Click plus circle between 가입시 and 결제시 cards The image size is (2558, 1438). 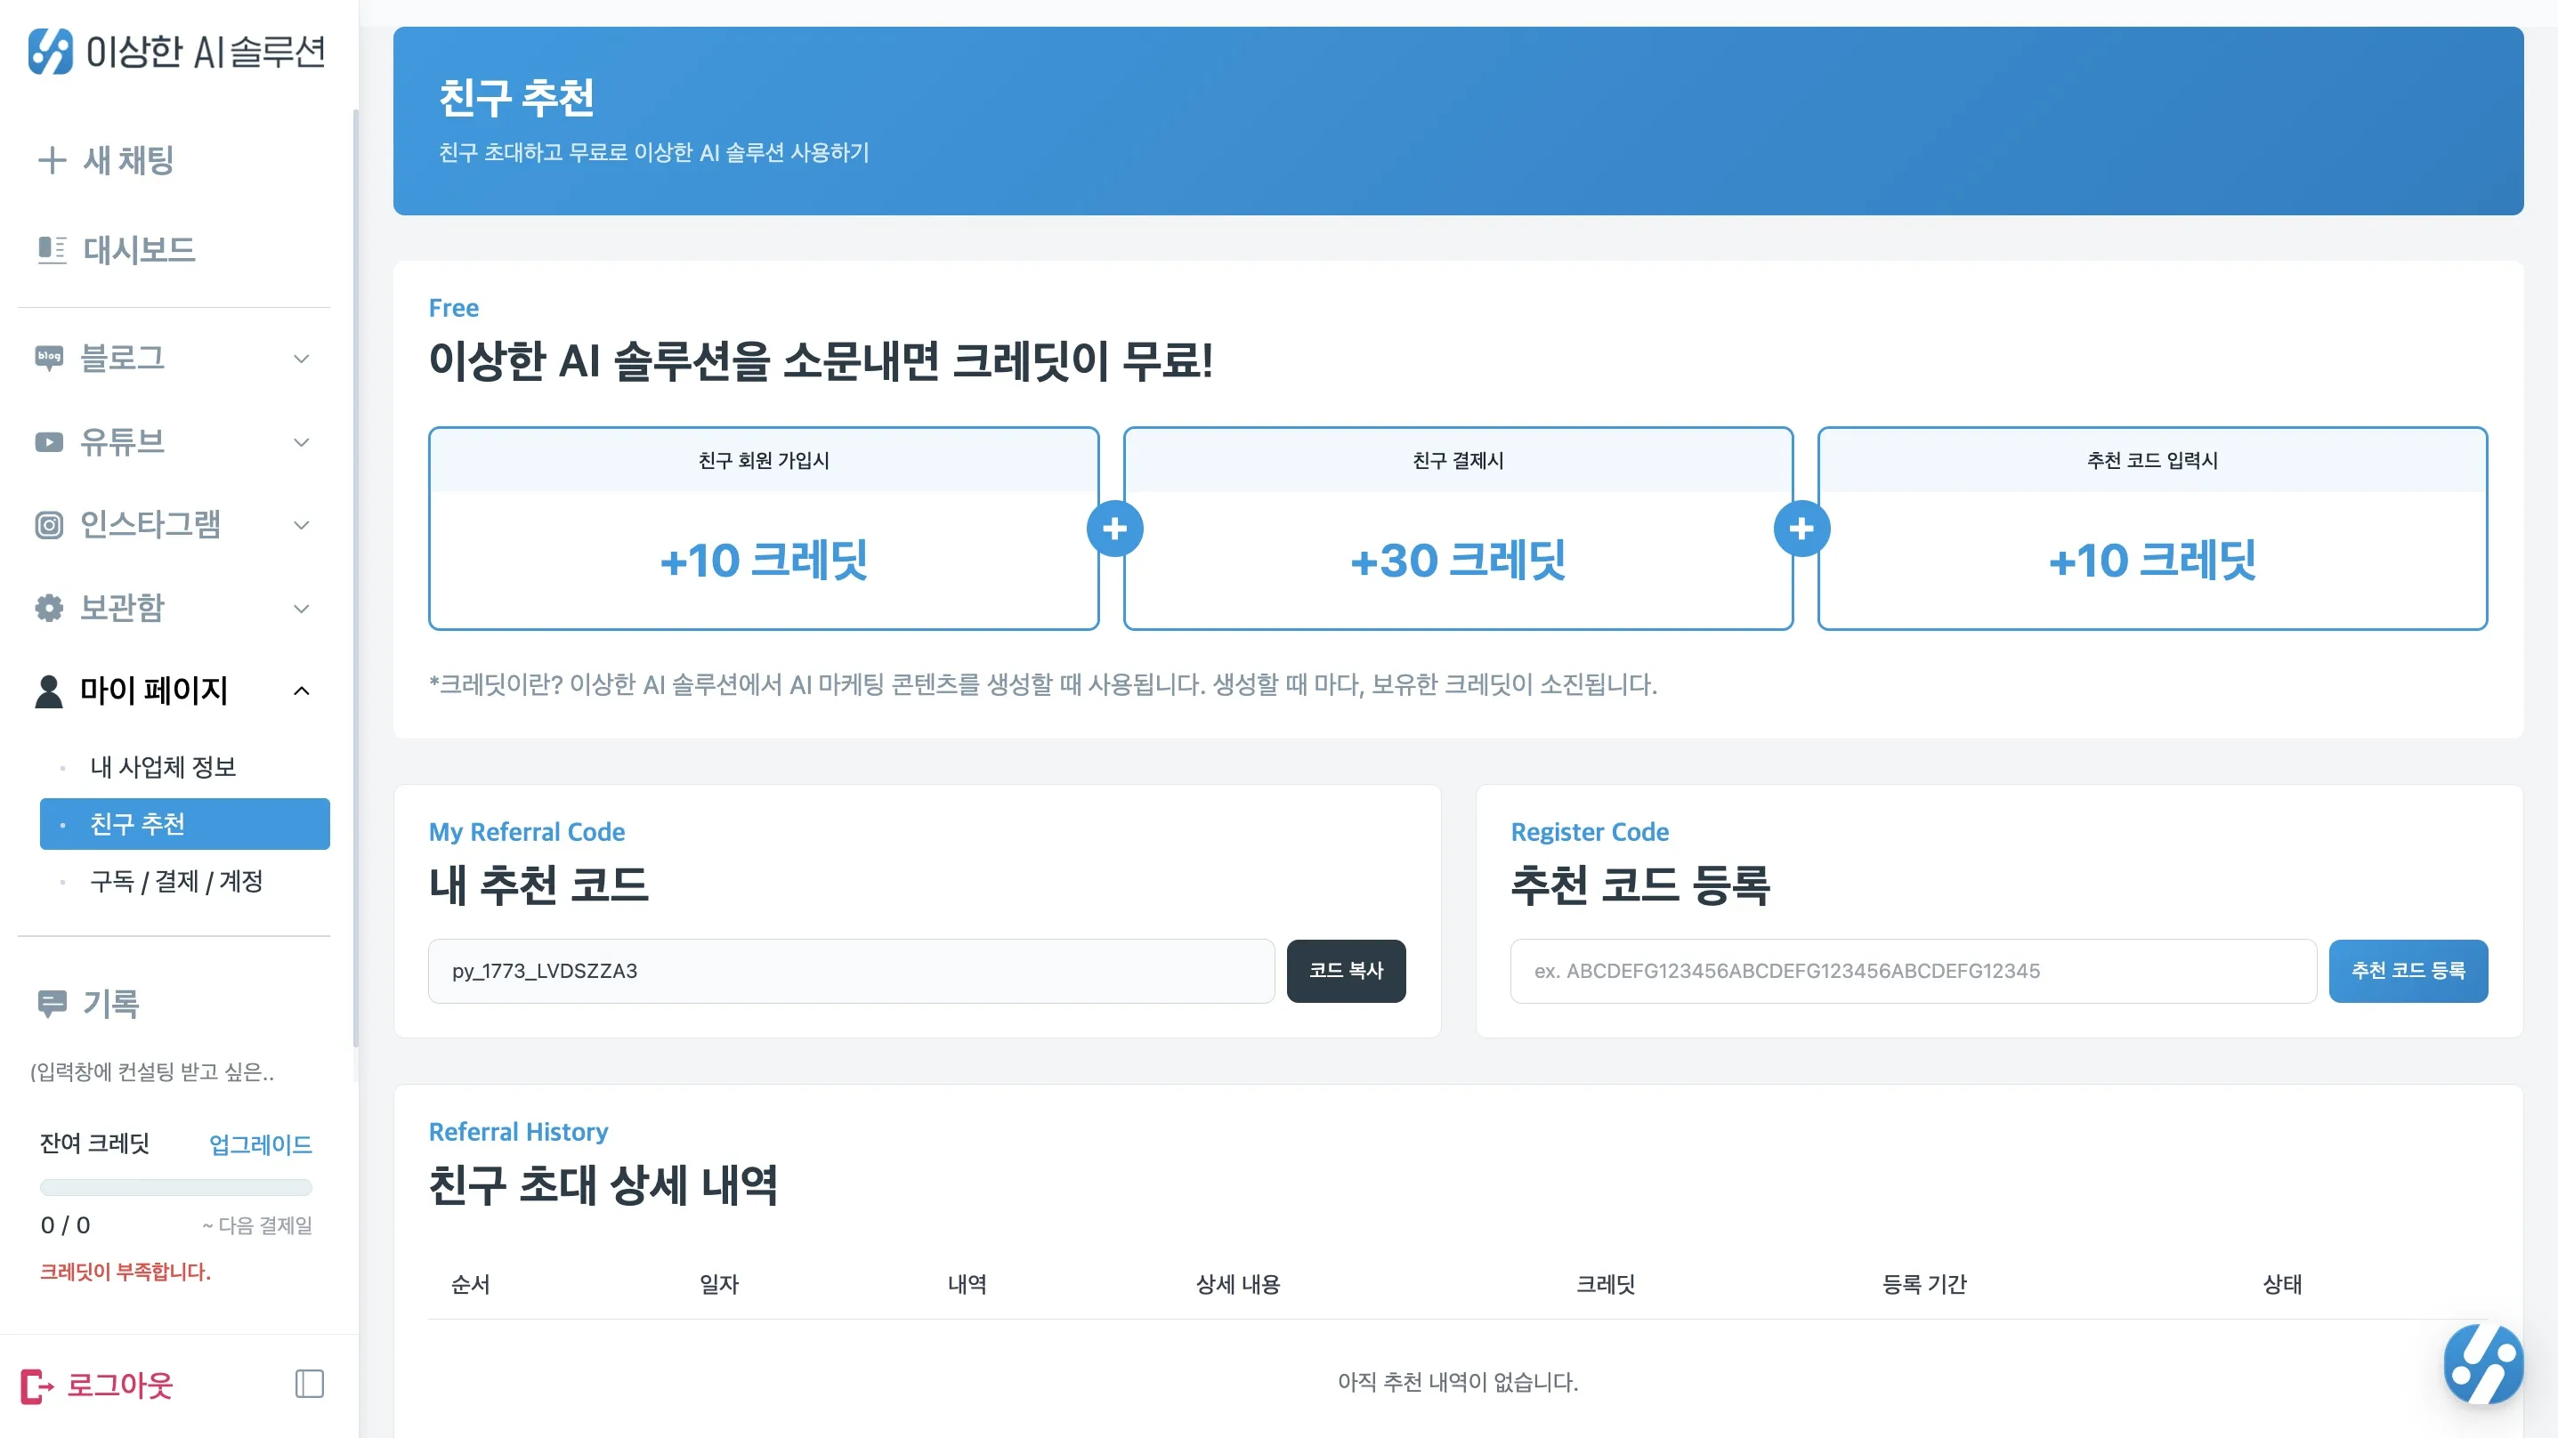coord(1114,529)
